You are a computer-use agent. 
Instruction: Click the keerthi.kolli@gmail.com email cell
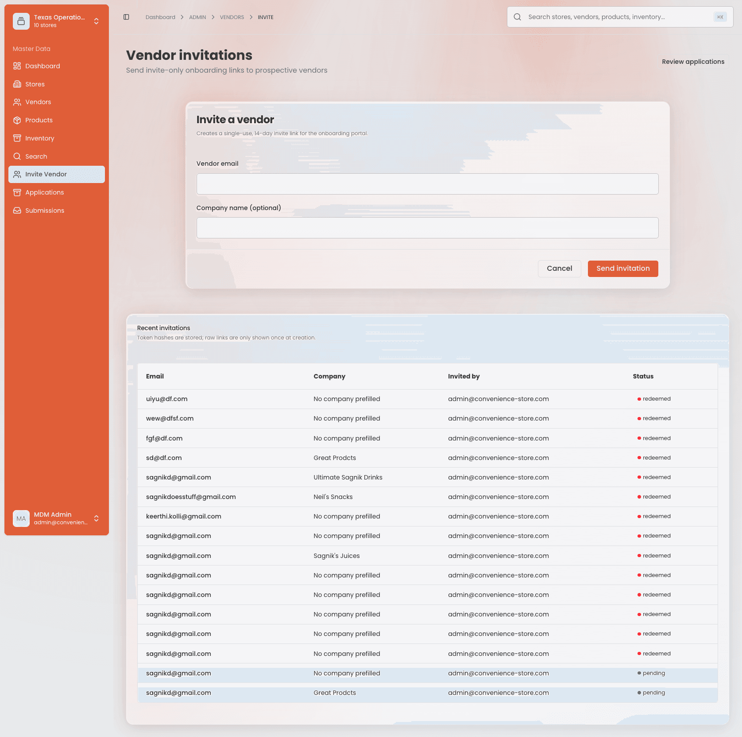click(184, 516)
